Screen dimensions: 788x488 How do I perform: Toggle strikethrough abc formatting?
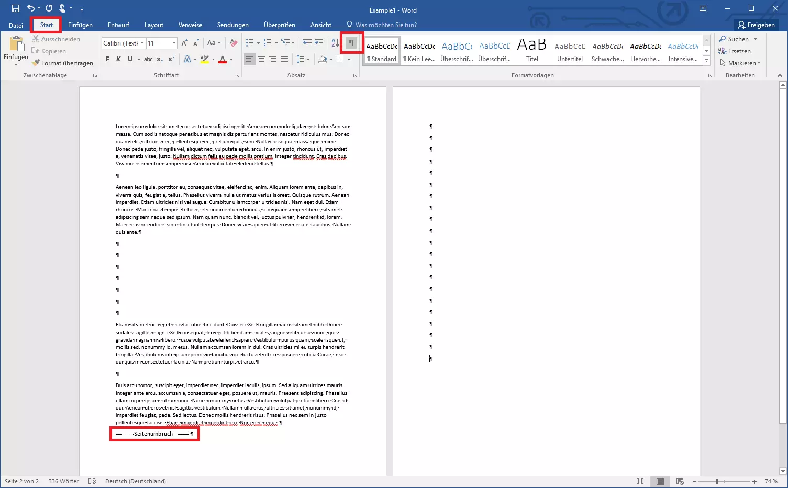(x=148, y=59)
